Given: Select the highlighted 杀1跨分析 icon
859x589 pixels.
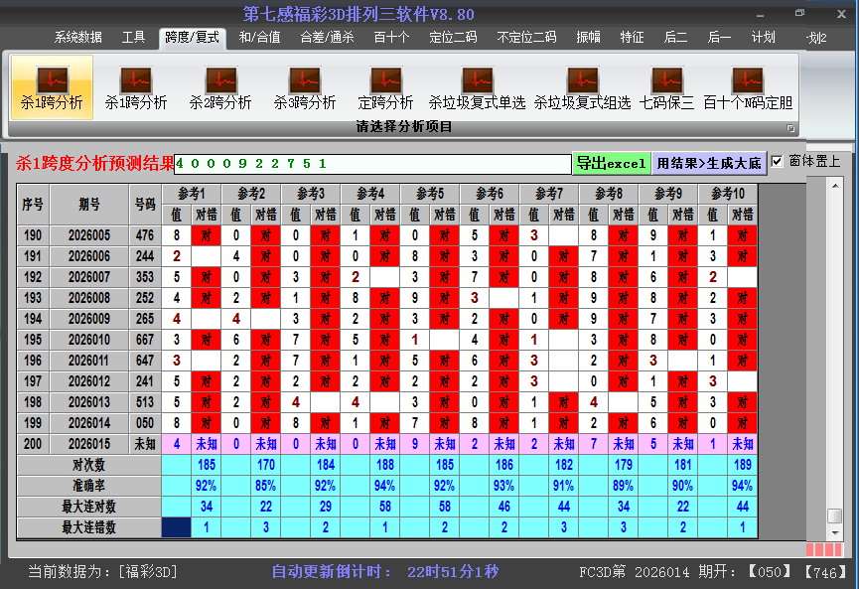Looking at the screenshot, I should click(x=52, y=85).
